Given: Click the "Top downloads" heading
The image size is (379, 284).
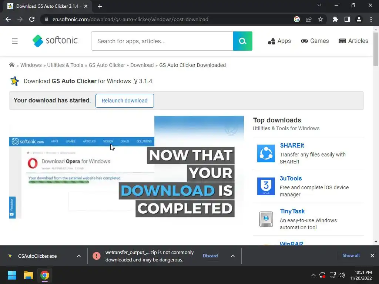Looking at the screenshot, I should [x=277, y=120].
